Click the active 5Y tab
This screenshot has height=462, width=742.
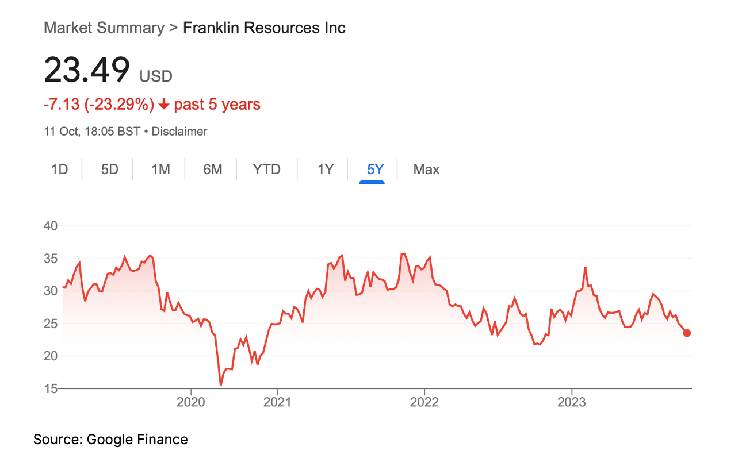(x=375, y=170)
